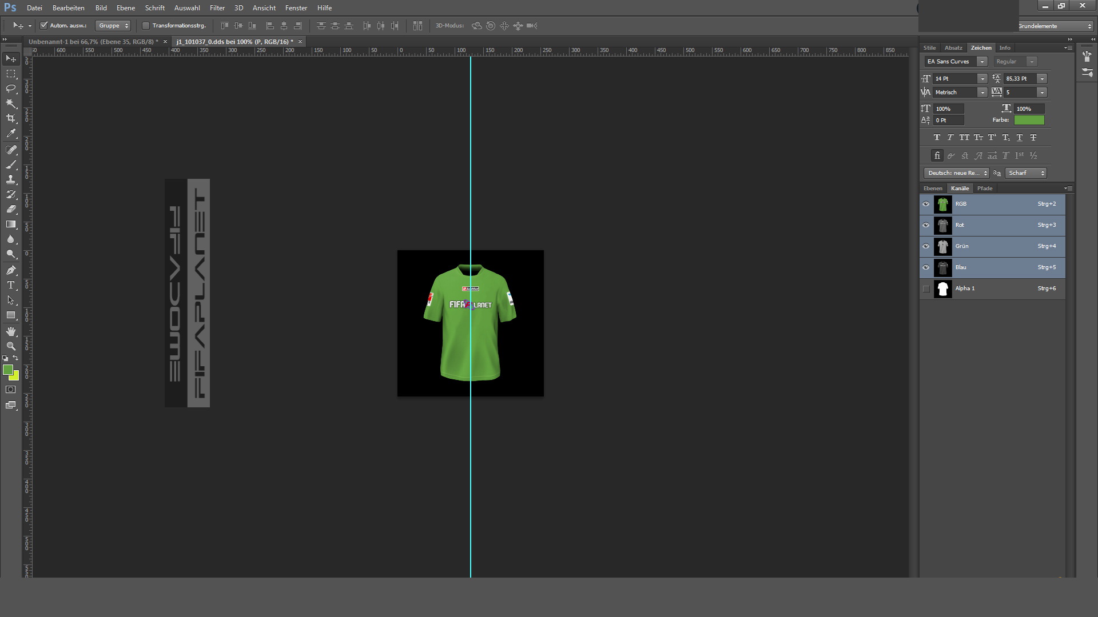Select the Zoom tool
Image resolution: width=1098 pixels, height=617 pixels.
click(11, 346)
